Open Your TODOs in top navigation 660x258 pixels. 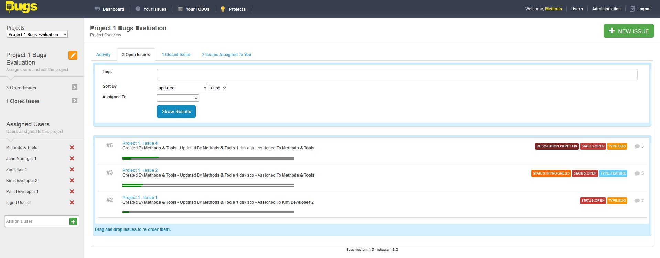(197, 9)
